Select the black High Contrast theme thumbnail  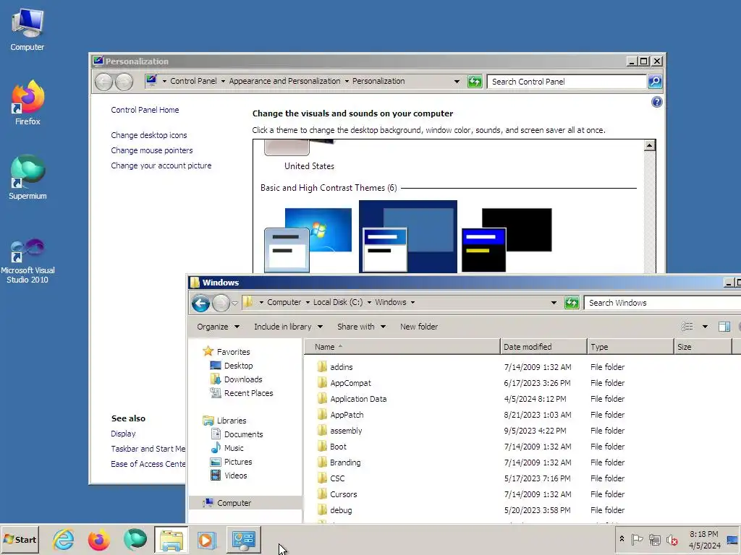click(x=507, y=240)
